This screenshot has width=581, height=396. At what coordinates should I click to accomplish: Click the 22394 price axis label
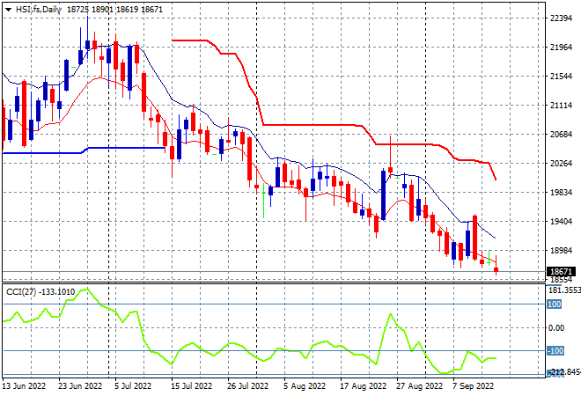pos(561,18)
